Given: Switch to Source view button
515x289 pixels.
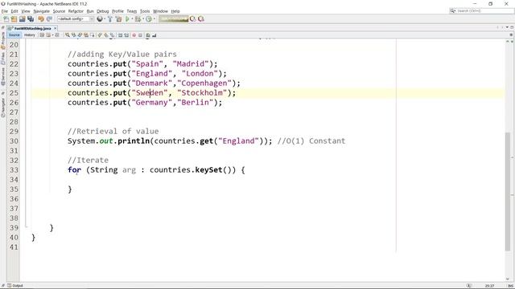Looking at the screenshot, I should [14, 35].
